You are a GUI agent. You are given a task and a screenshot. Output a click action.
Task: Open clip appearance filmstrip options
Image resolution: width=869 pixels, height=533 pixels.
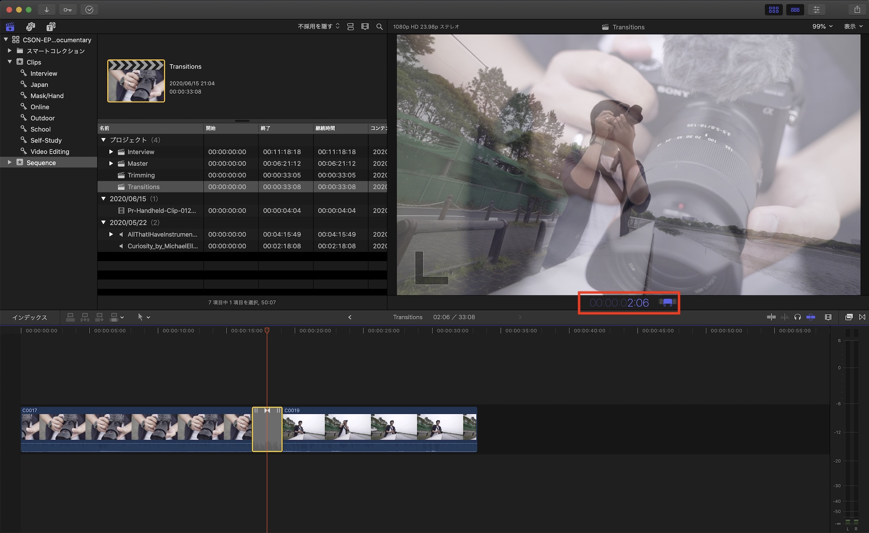pos(828,317)
